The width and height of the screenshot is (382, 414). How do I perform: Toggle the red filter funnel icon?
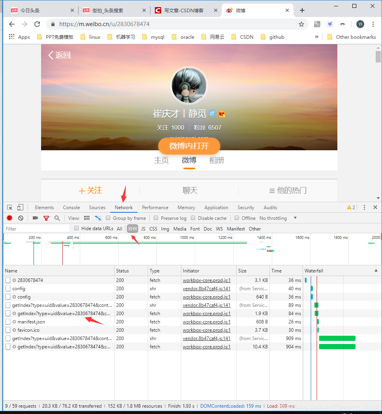tap(46, 218)
